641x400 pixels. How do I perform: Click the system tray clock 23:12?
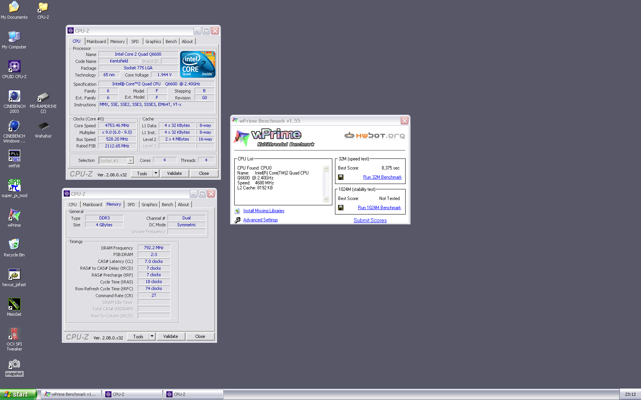pos(630,394)
